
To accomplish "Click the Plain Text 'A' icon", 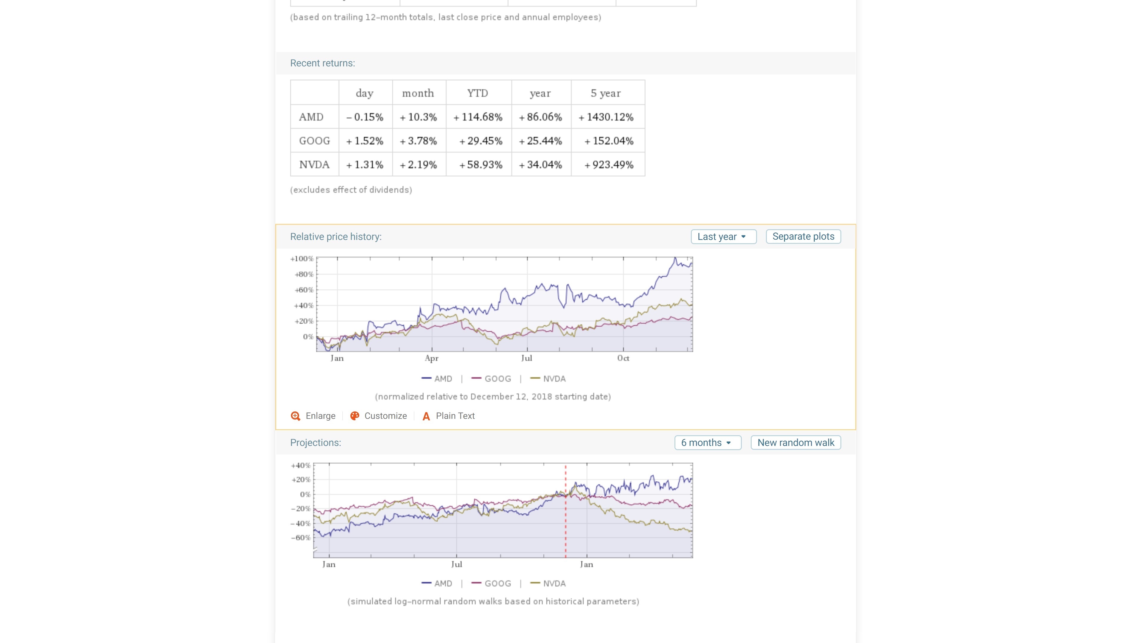I will pyautogui.click(x=426, y=416).
